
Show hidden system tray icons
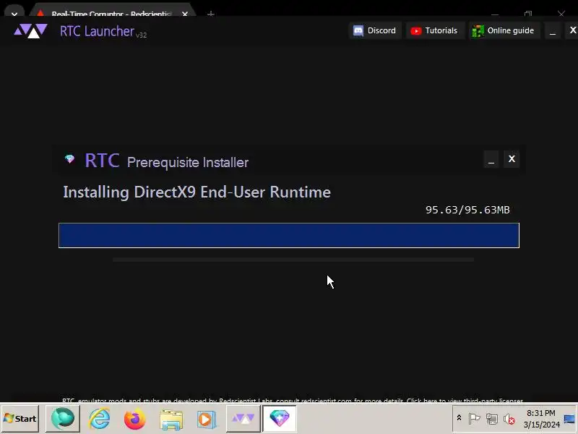(459, 418)
